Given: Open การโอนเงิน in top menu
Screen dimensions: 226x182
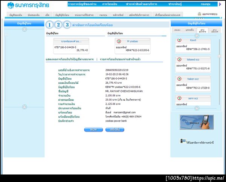Looking at the screenshot, I should tap(110, 4).
